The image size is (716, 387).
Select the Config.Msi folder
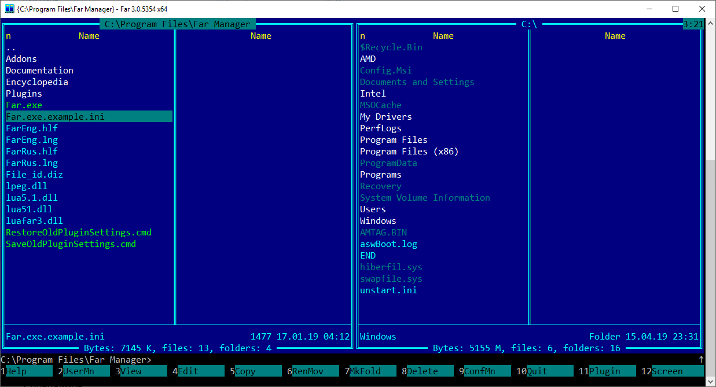click(x=386, y=71)
